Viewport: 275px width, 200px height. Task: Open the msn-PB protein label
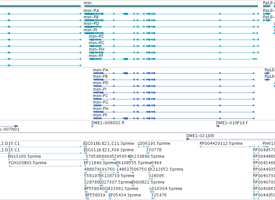coord(100,76)
